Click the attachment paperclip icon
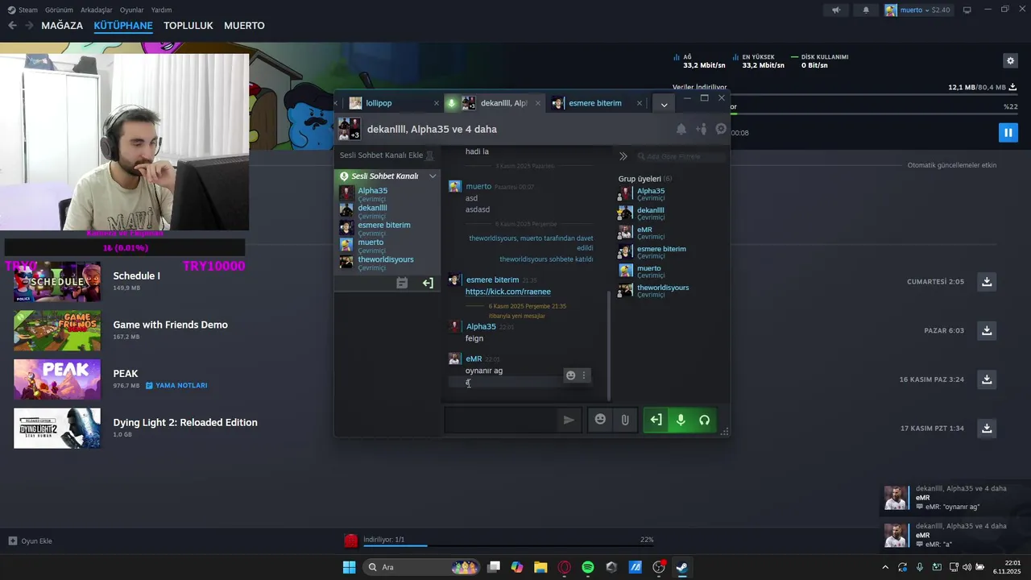Viewport: 1031px width, 580px height. pyautogui.click(x=624, y=420)
